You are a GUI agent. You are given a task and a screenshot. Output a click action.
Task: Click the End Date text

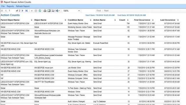[132, 15]
